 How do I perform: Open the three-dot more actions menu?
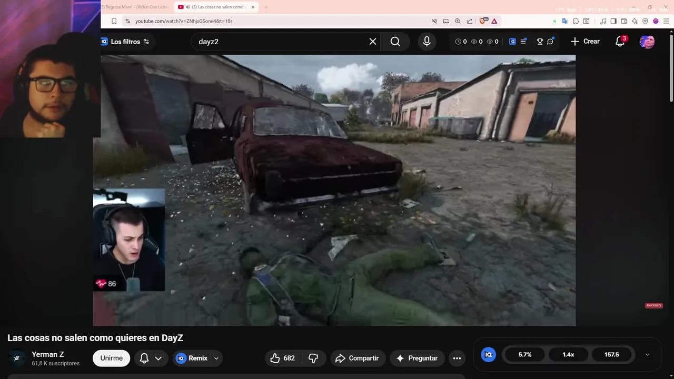457,358
